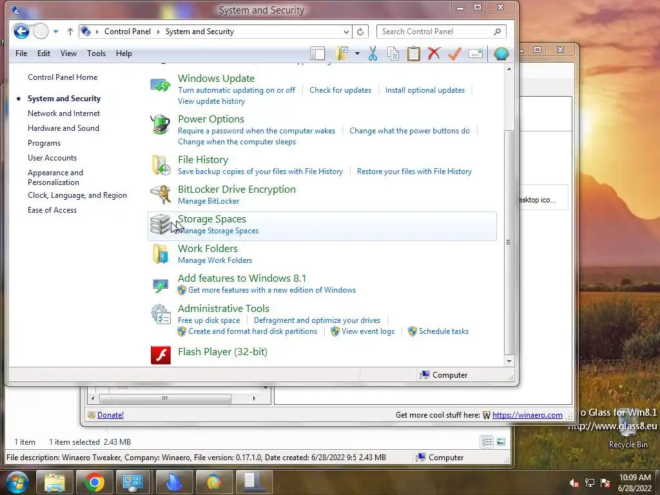Refresh the Control Panel address bar
Viewport: 660px width, 495px height.
[x=360, y=32]
